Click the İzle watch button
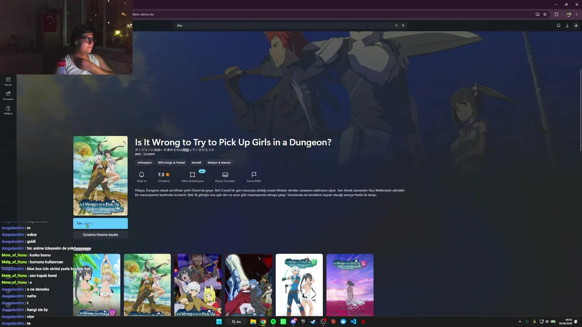 (100, 223)
